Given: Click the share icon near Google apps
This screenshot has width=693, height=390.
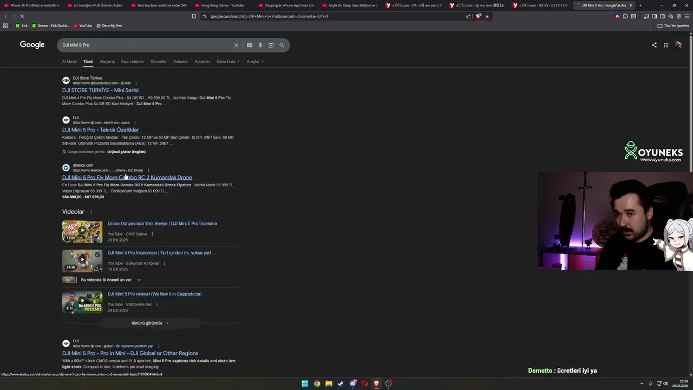Looking at the screenshot, I should 654,45.
